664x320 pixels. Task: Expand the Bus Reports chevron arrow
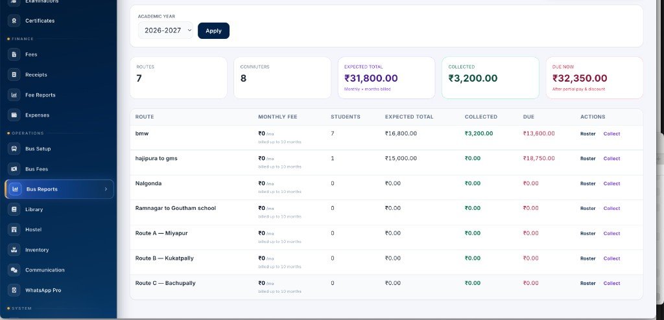click(106, 189)
